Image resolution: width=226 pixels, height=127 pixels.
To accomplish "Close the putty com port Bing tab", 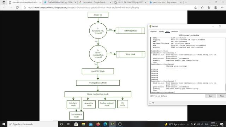I will coord(181,2).
